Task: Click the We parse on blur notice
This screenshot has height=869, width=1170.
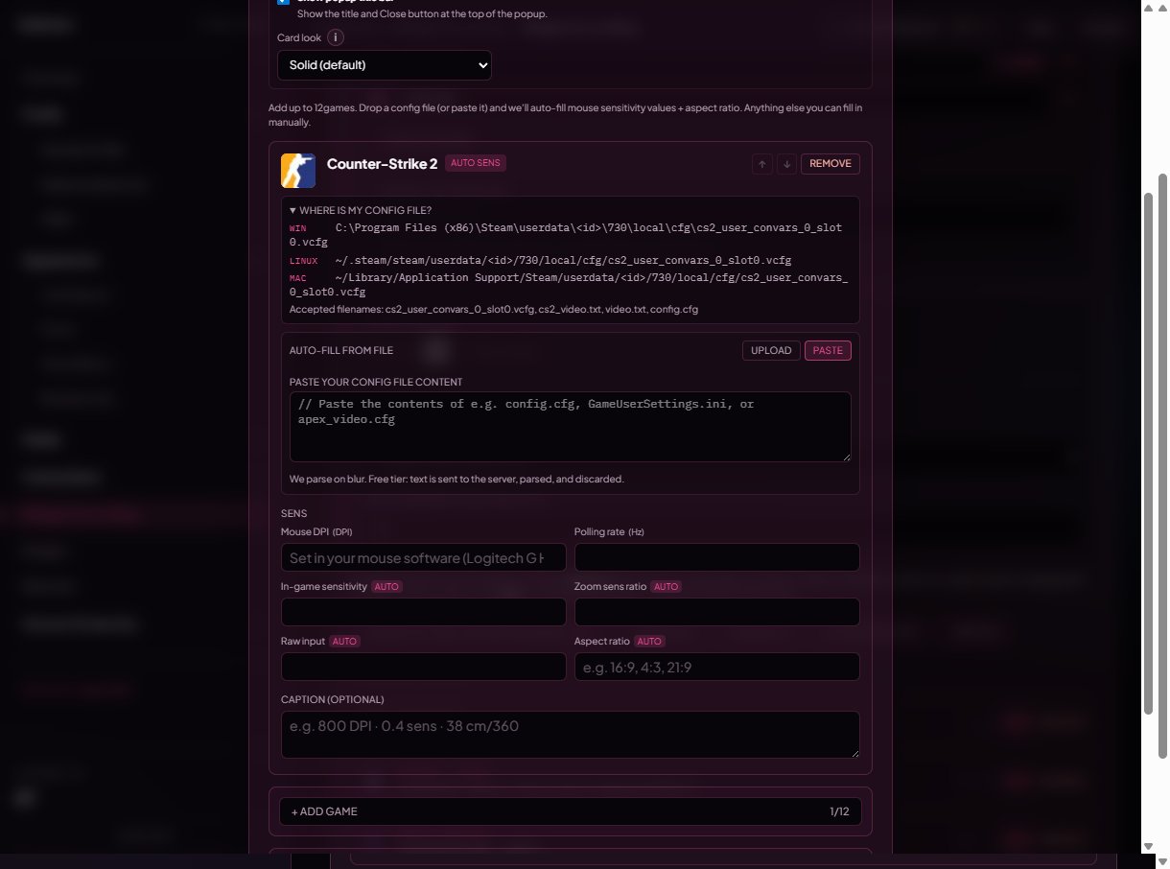Action: pos(456,479)
